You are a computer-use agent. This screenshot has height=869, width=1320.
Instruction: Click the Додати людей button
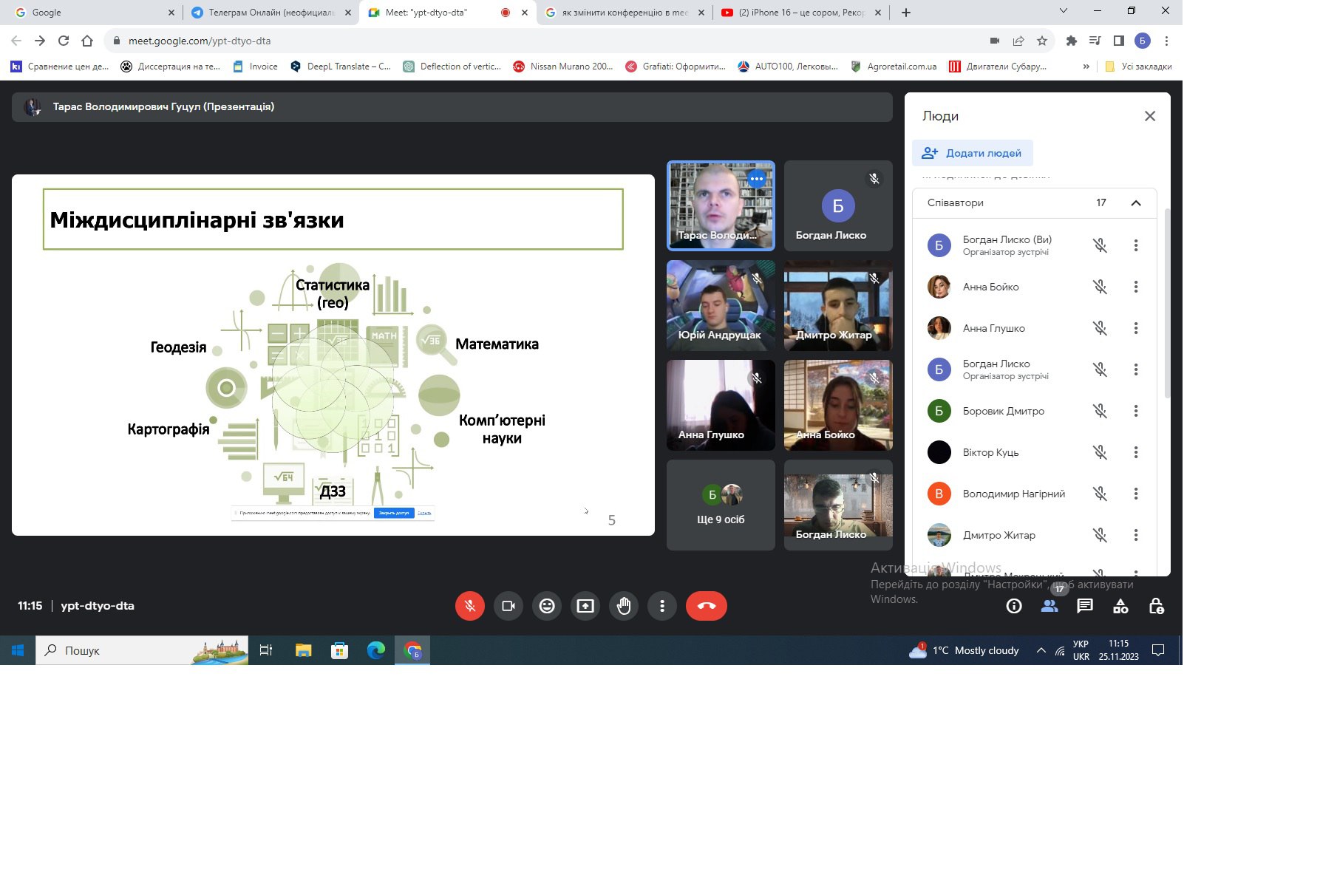(x=973, y=153)
